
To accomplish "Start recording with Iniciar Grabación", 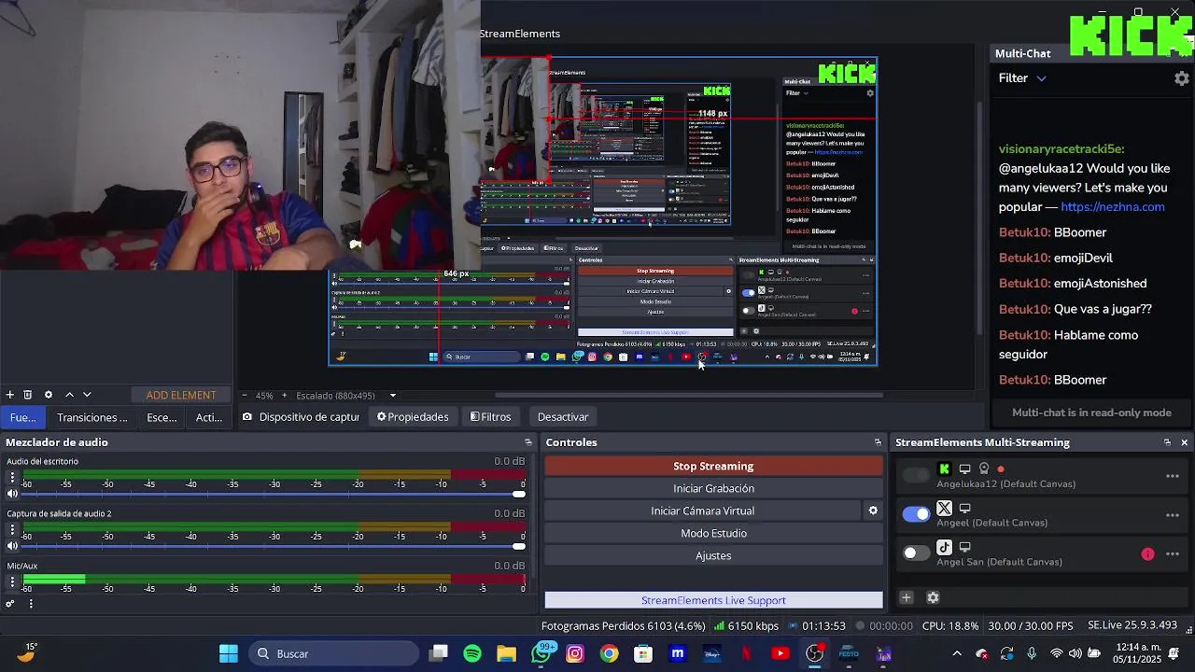I will 713,488.
